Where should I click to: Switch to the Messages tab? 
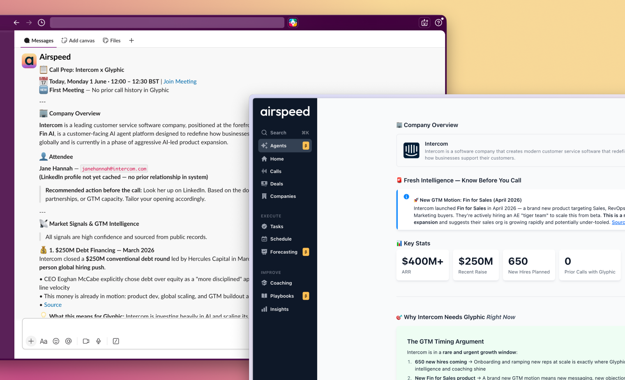pyautogui.click(x=39, y=40)
